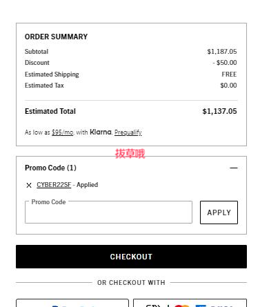This screenshot has height=307, width=260.
Task: Click the Discount amount - $50.00
Action: [x=225, y=63]
